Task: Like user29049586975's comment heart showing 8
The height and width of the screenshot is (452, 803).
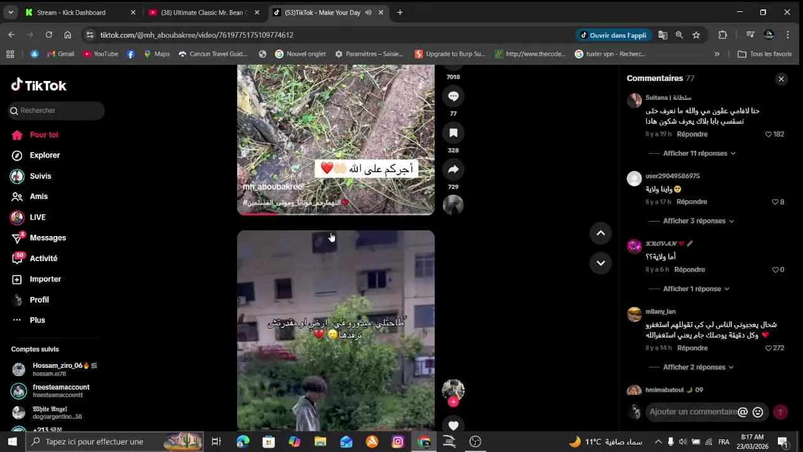Action: tap(775, 202)
